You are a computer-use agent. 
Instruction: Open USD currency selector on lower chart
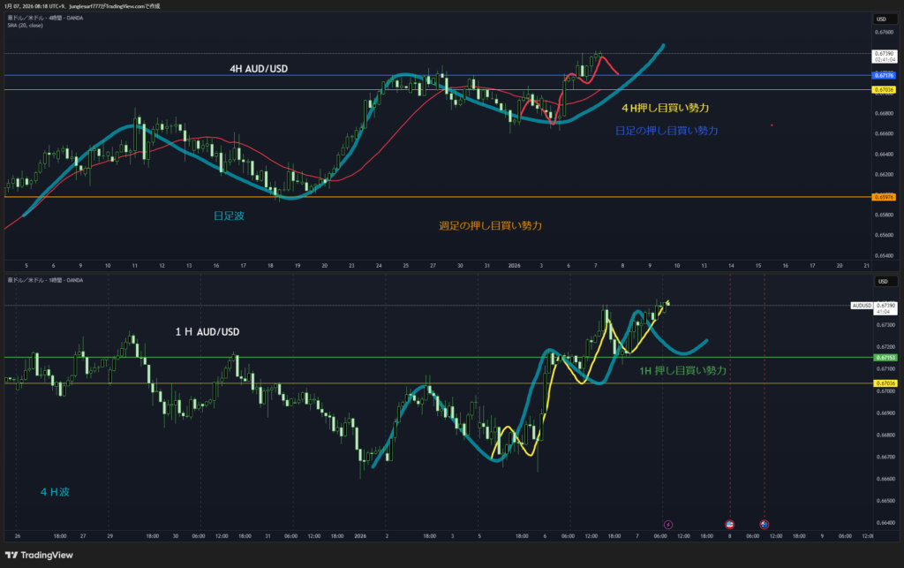tap(881, 282)
